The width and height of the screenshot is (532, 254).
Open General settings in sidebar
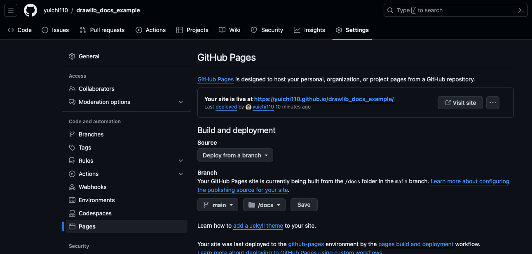[127, 56]
